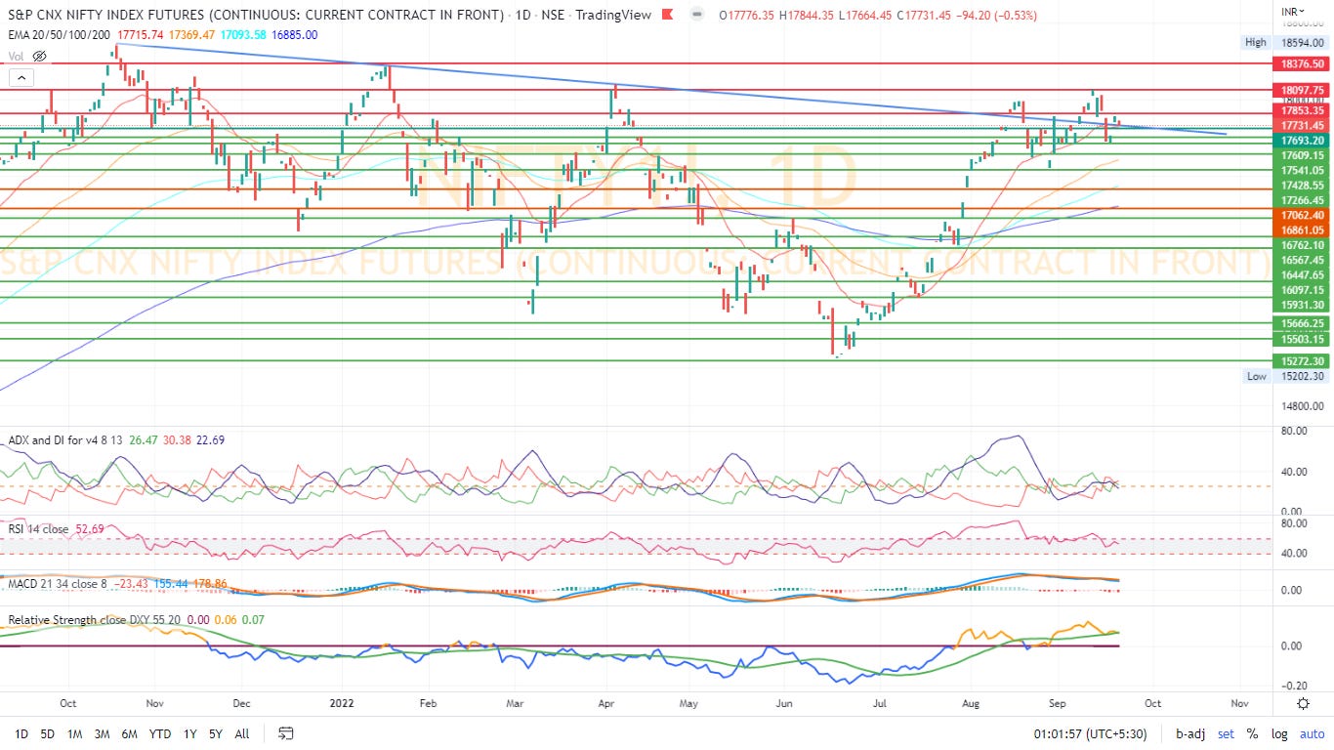Select the 1D time range
This screenshot has width=1334, height=750.
pyautogui.click(x=21, y=733)
